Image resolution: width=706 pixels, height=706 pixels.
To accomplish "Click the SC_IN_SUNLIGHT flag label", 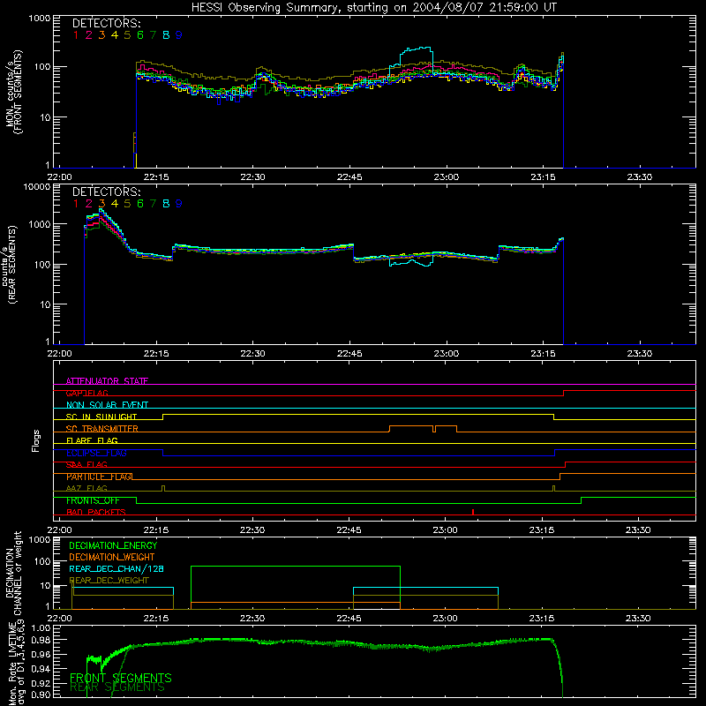I will pos(101,417).
